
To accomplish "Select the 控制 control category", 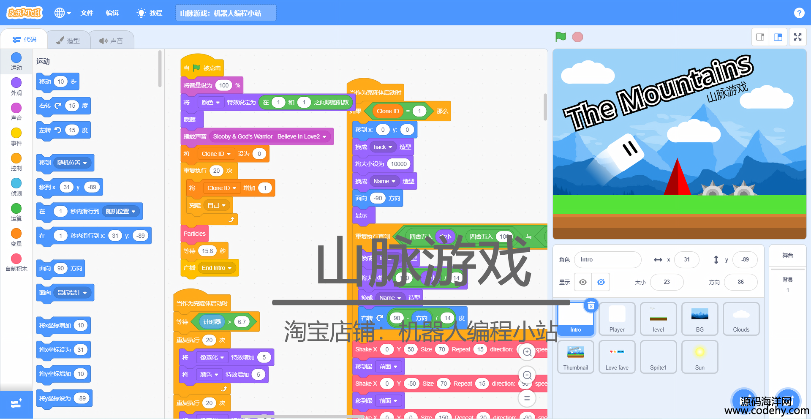I will coord(16,162).
